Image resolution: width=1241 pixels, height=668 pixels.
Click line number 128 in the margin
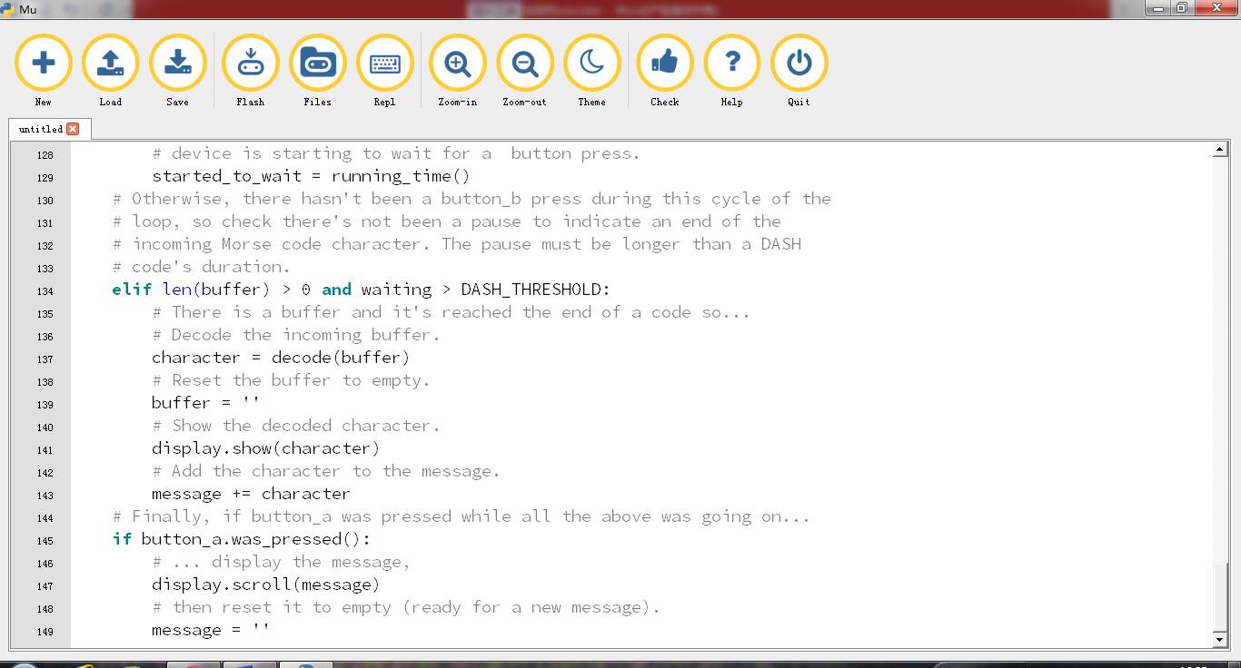(45, 155)
